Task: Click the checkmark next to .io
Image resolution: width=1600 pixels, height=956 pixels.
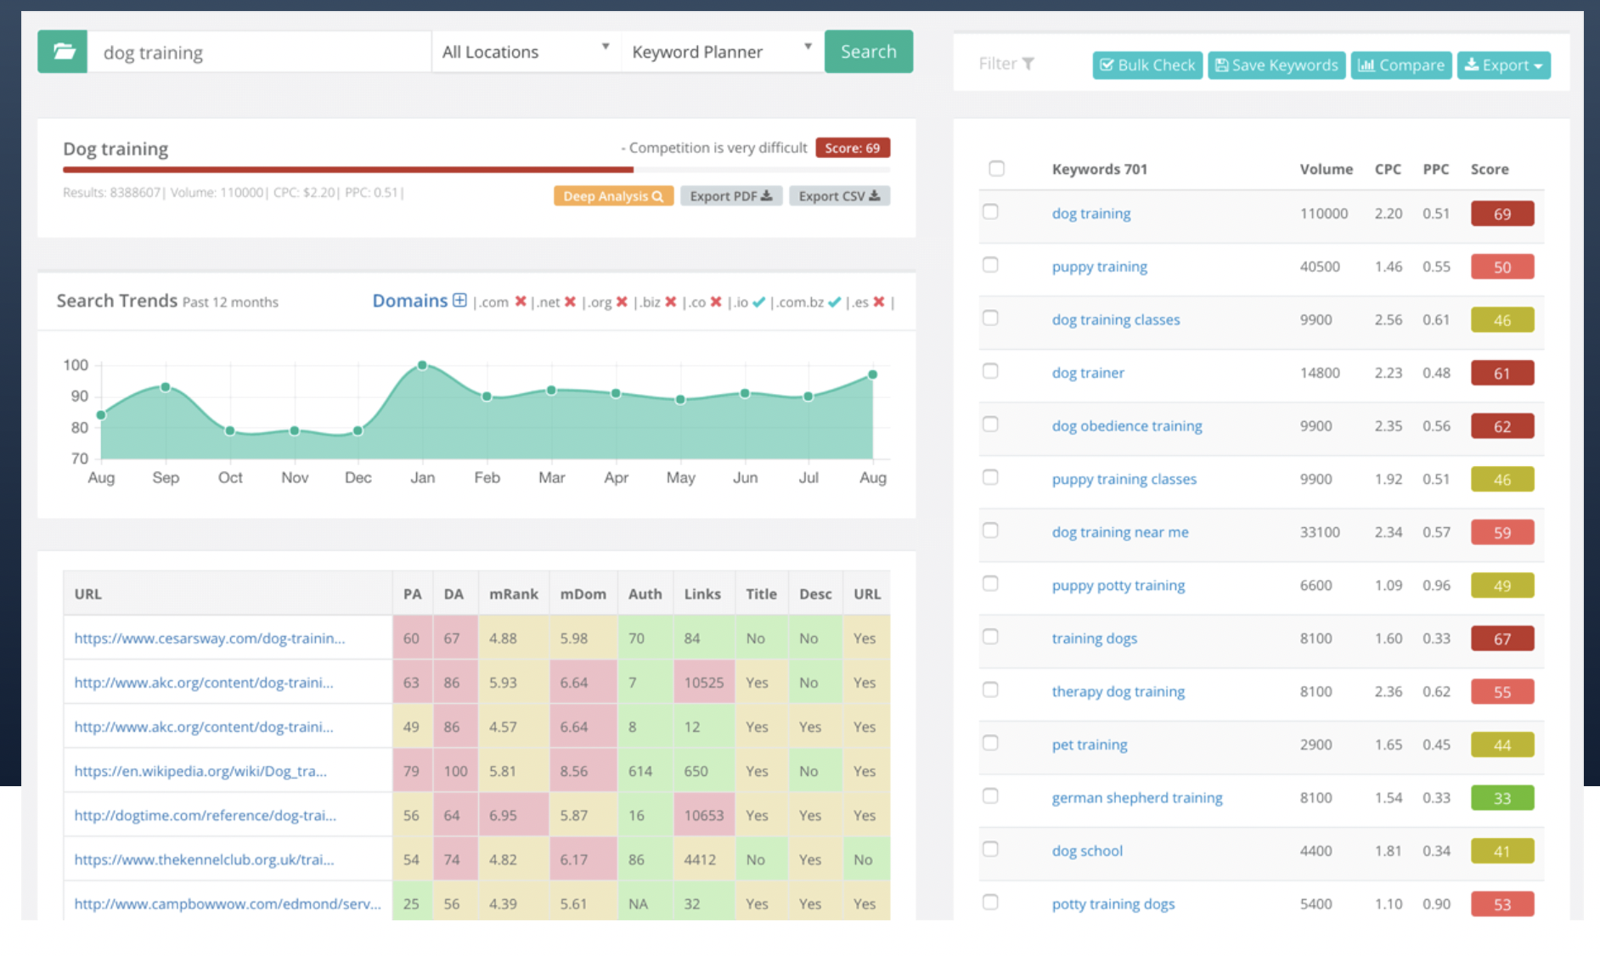Action: click(x=758, y=301)
